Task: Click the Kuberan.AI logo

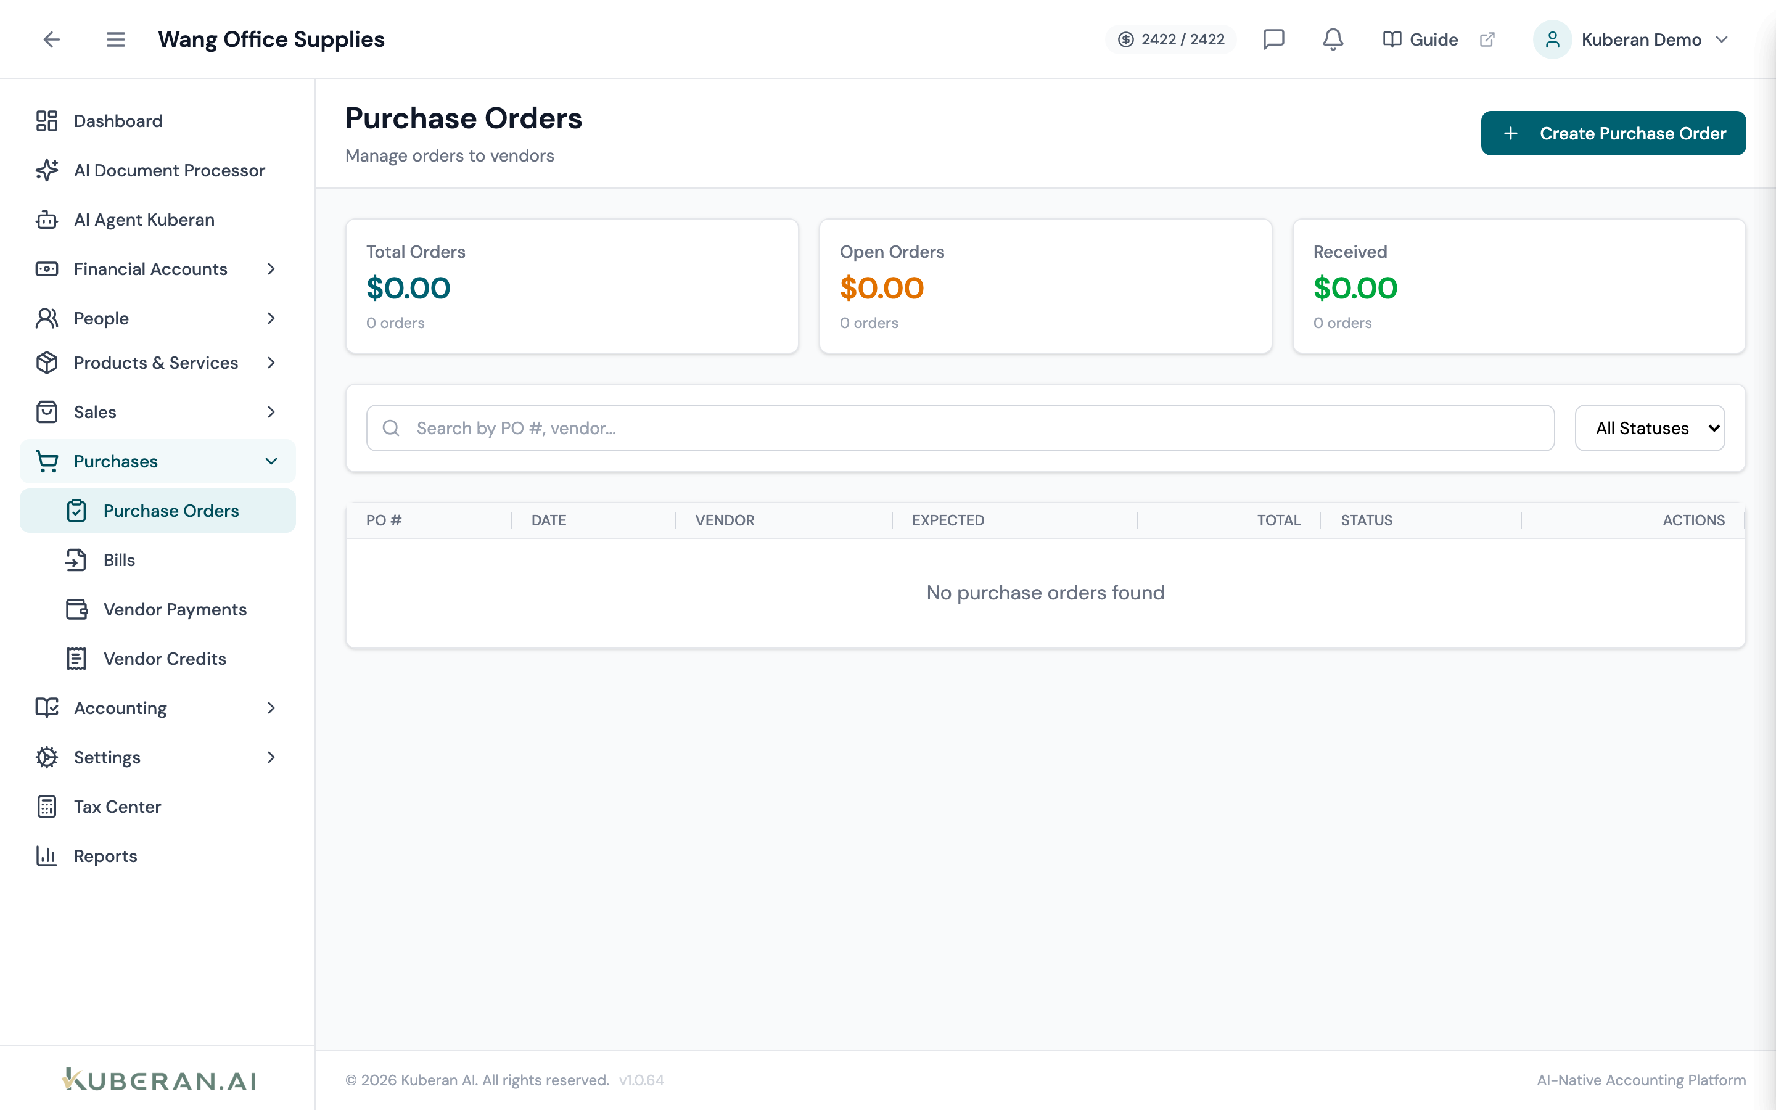Action: point(158,1079)
